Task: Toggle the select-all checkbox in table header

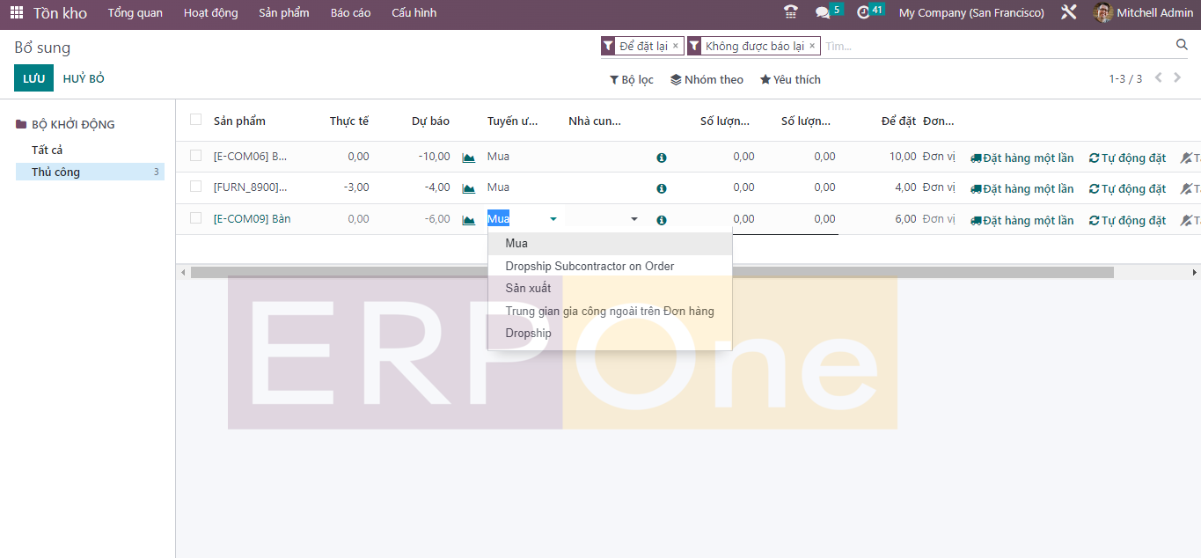Action: [195, 120]
